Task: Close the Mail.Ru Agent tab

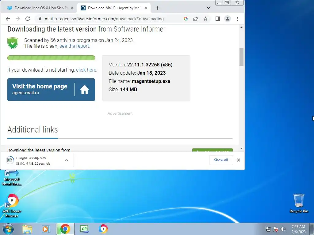Action: [x=146, y=8]
